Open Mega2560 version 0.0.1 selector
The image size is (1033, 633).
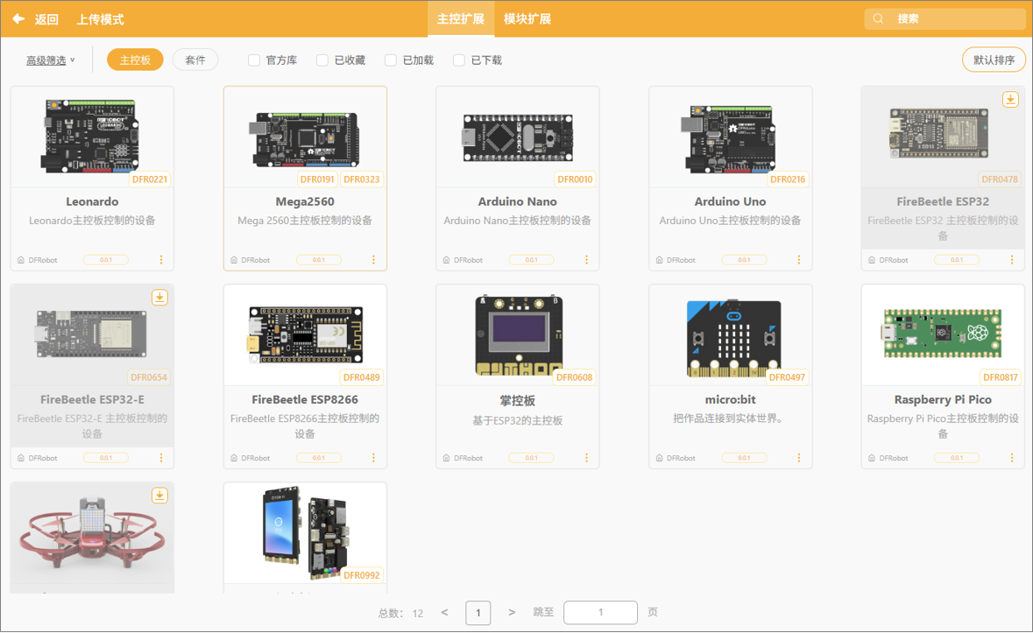(319, 260)
